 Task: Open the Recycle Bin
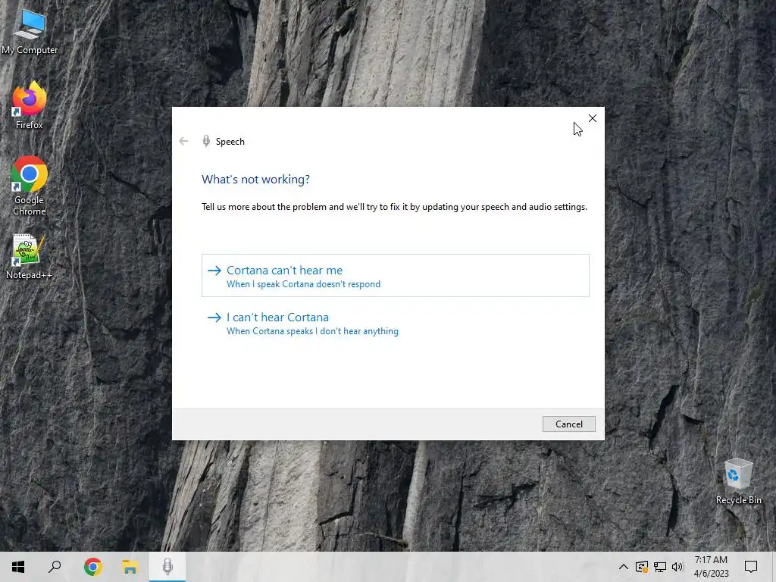point(738,481)
